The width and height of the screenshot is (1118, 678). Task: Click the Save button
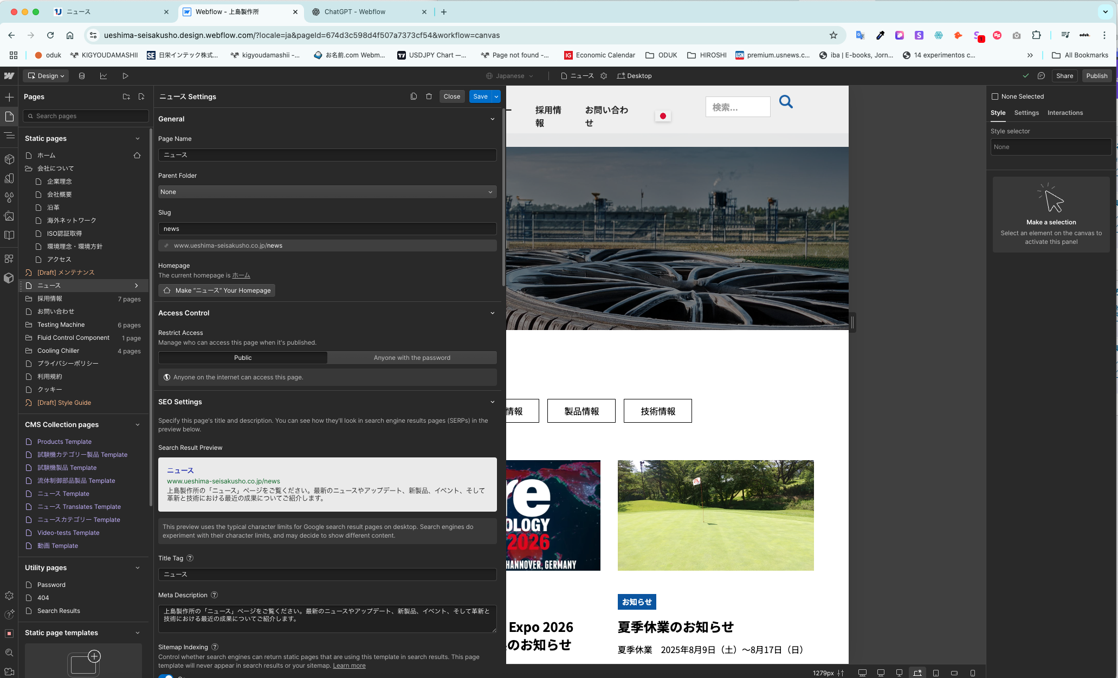(x=481, y=96)
